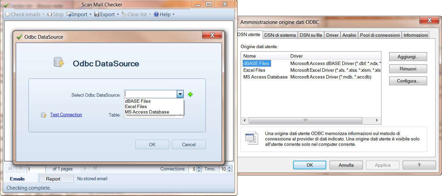Maximize the Scan Mail Checker window

click(209, 4)
